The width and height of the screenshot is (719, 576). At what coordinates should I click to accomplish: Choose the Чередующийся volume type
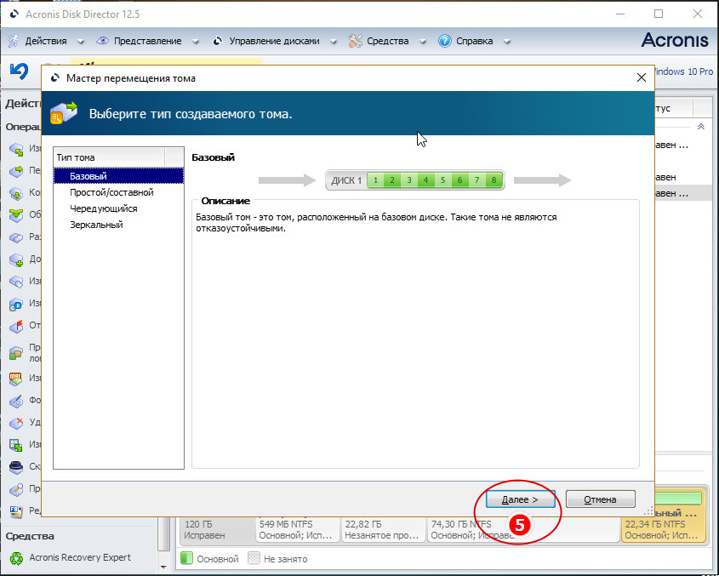point(103,208)
